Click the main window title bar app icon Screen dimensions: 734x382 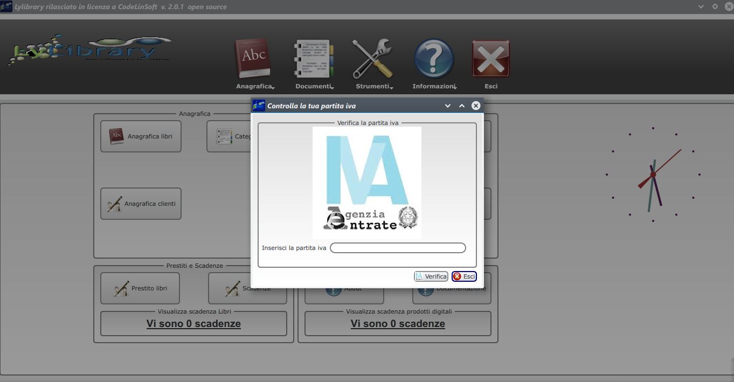[6, 6]
